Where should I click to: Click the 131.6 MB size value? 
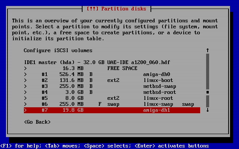(71, 80)
